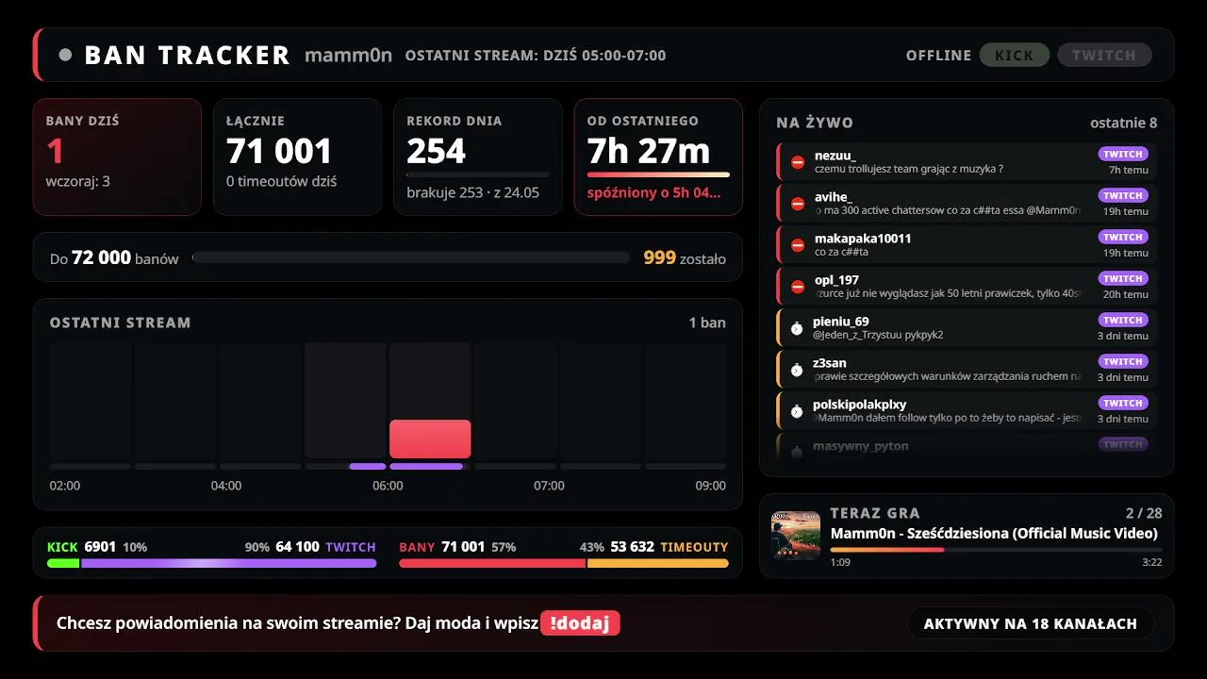Click the 'ostatnie 8' label in Na Żywo
1207x679 pixels.
[1123, 123]
